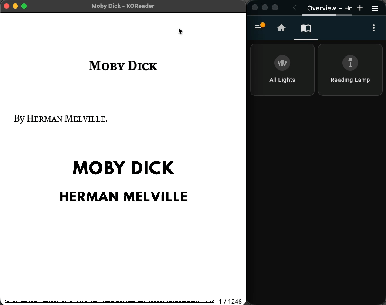The height and width of the screenshot is (305, 386).
Task: Select the Overview browser tab title
Action: coord(329,8)
